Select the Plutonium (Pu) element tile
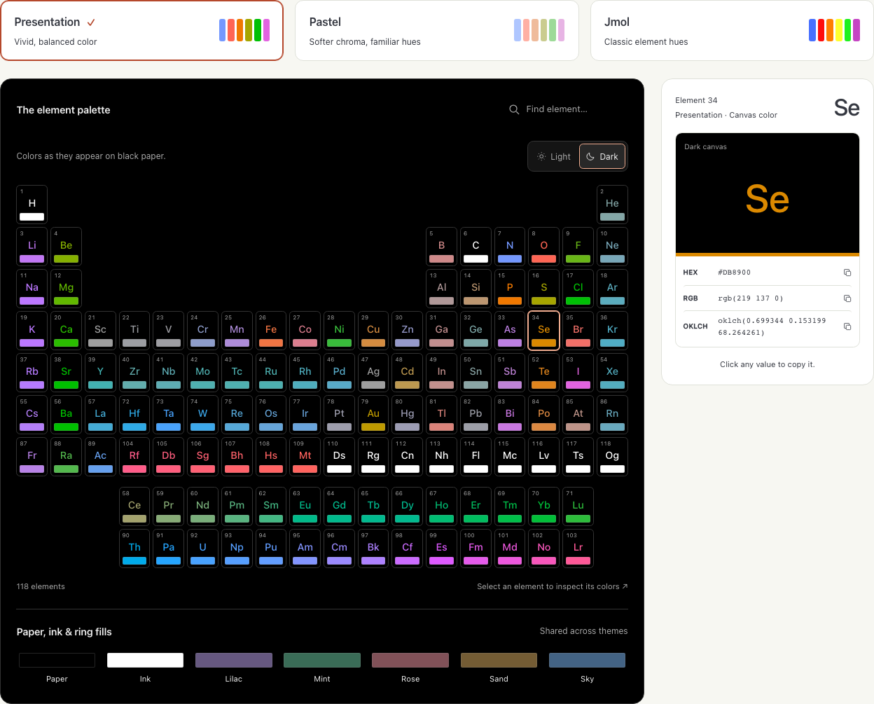 271,548
